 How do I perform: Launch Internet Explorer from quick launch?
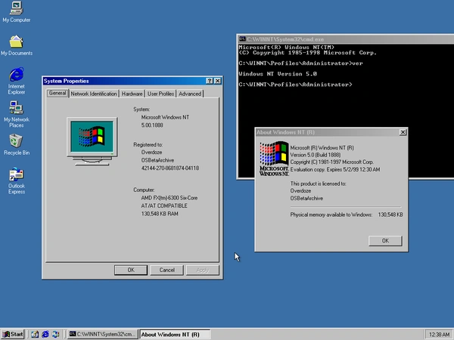tap(45, 334)
